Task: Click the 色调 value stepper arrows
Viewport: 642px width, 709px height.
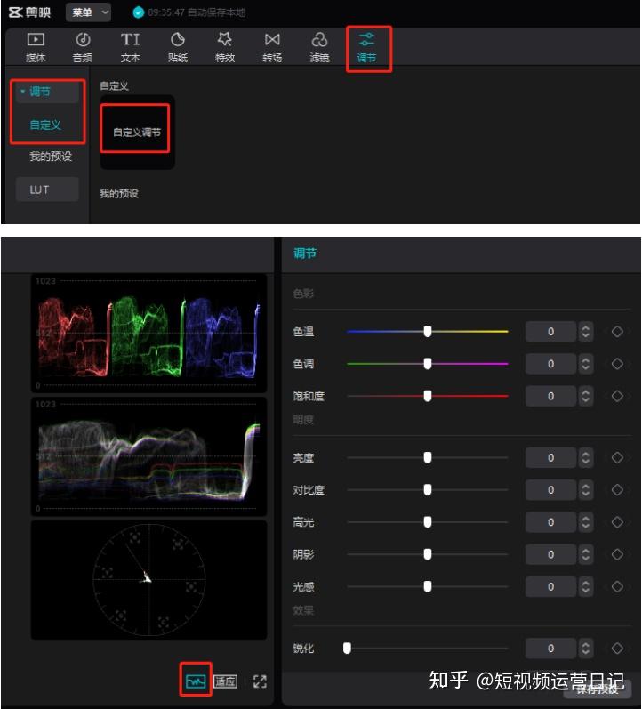Action: pos(585,364)
